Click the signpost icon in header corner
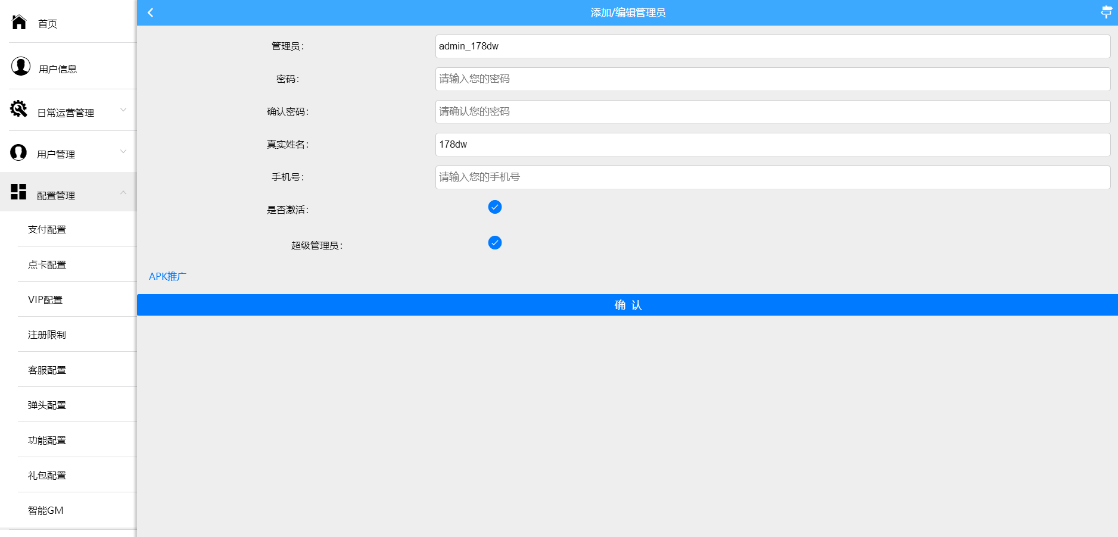Image resolution: width=1118 pixels, height=537 pixels. point(1106,12)
